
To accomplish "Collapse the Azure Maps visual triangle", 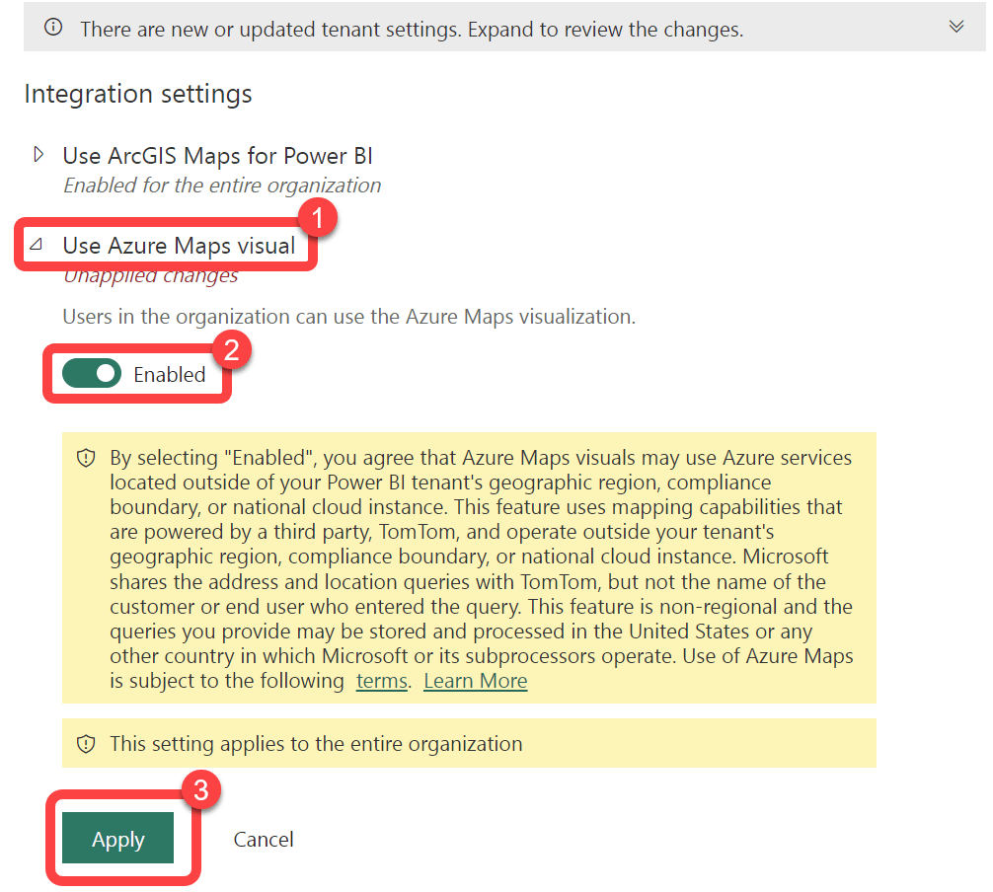I will (38, 246).
